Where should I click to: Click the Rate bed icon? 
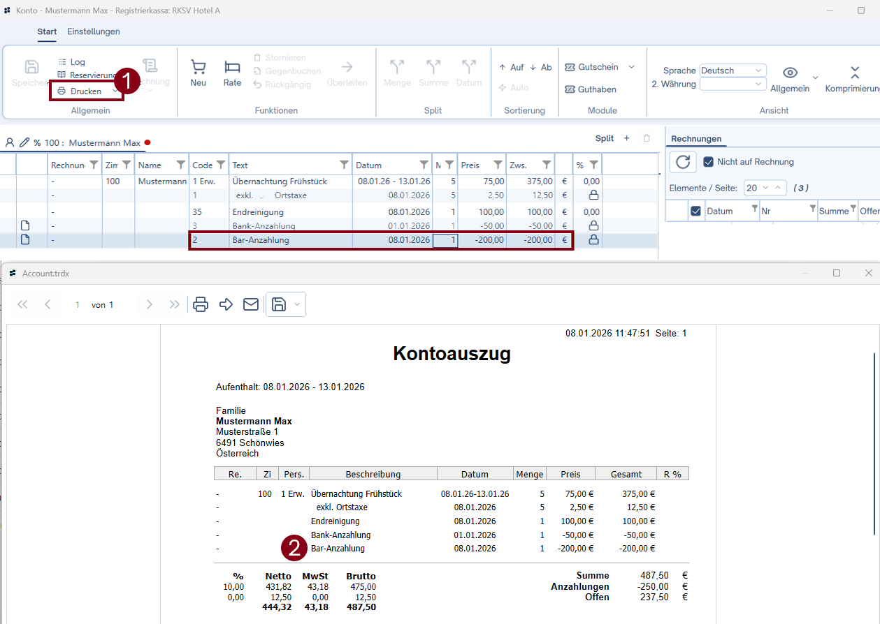click(232, 67)
